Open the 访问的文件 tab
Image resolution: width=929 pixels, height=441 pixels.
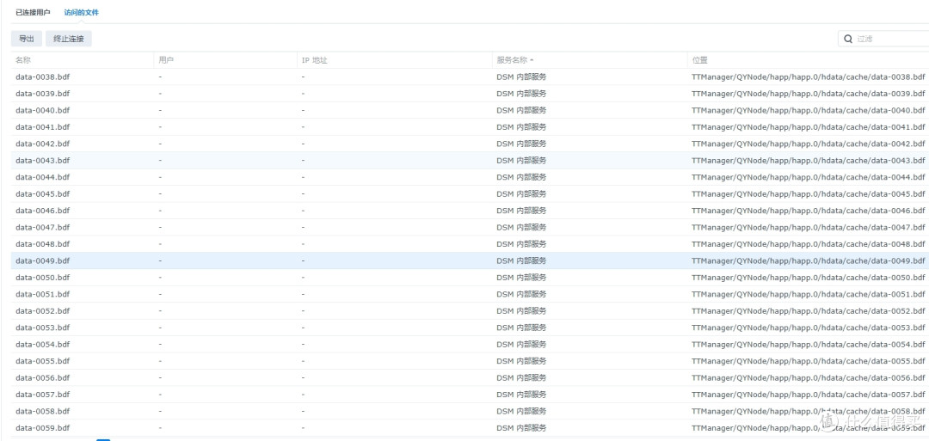(81, 13)
